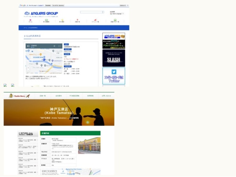Screen dimensions: 236x177
Task: Click the Tackle Berry logo
Action: [x=19, y=96]
